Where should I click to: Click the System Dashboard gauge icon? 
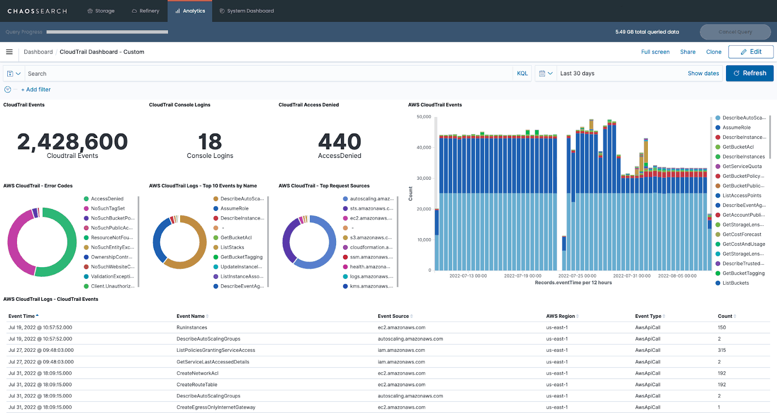point(222,11)
